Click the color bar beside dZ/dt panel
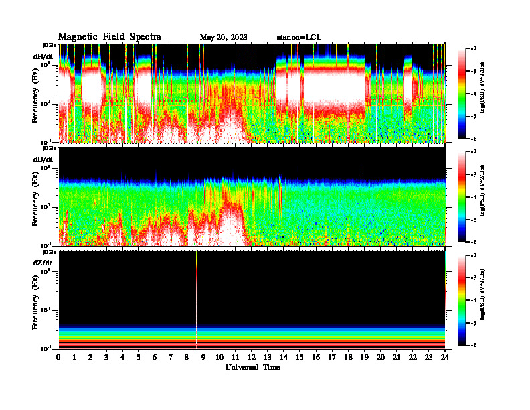530x410 pixels. pos(462,300)
